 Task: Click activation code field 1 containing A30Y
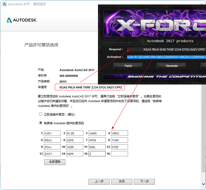tap(52, 133)
